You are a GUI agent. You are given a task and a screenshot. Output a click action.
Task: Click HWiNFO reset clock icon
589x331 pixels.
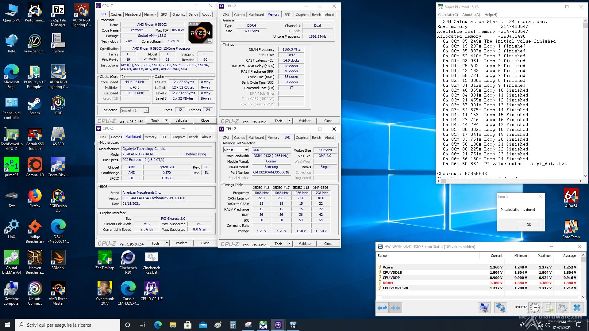[535, 308]
